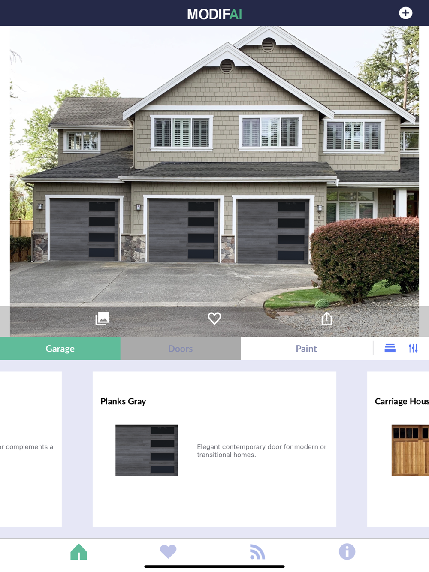Select the Planks Gray door thumbnail

click(146, 450)
